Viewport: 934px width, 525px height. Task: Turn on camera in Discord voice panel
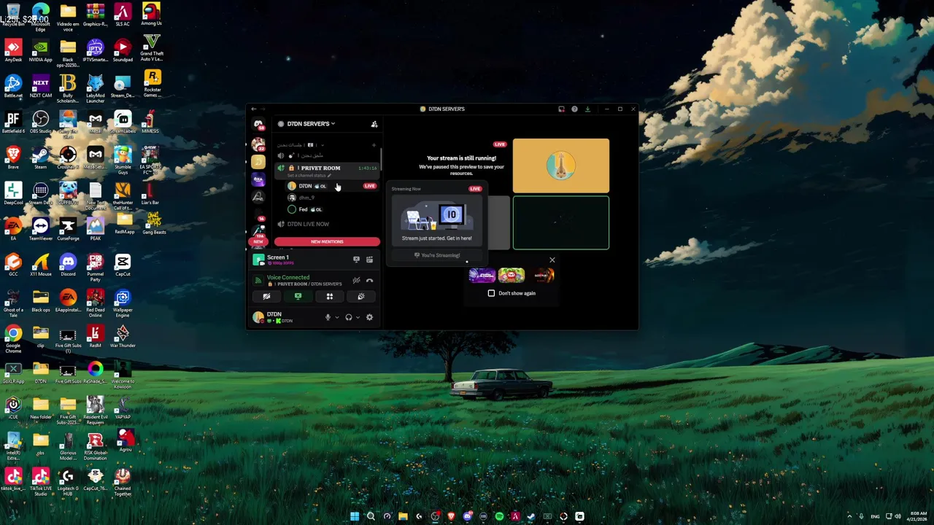coord(266,297)
